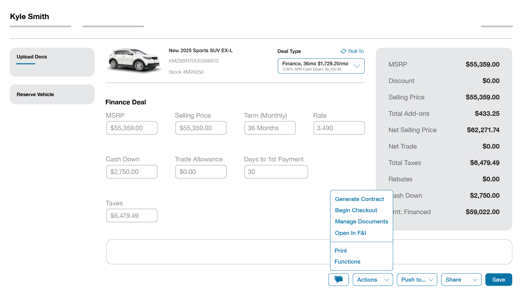Choose Begin Checkout from the menu

pos(356,210)
